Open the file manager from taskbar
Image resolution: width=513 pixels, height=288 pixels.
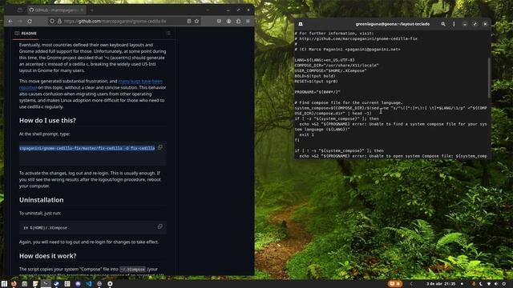(x=25, y=284)
